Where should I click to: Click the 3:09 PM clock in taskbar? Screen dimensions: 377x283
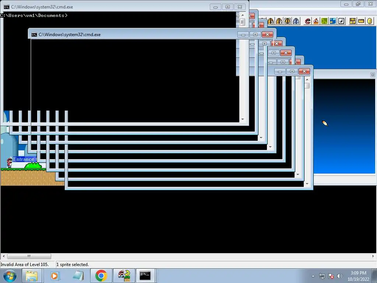click(x=358, y=273)
